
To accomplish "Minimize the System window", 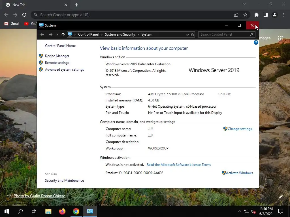I will (226, 25).
